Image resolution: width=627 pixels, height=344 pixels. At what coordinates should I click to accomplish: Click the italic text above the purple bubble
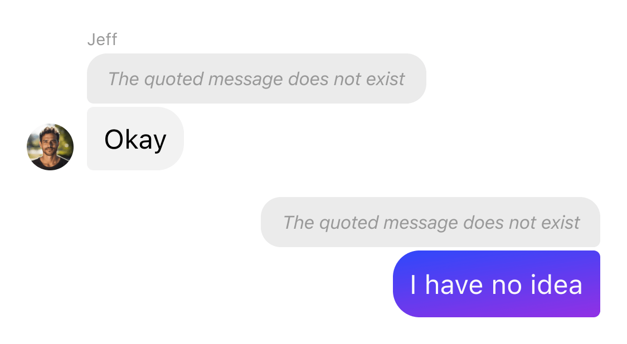click(x=431, y=223)
